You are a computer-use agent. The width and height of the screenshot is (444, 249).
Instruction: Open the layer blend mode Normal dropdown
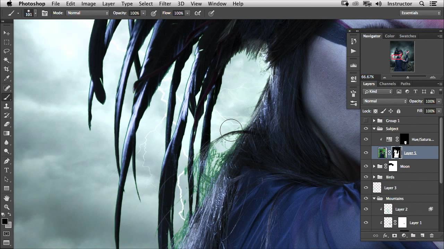coord(385,101)
